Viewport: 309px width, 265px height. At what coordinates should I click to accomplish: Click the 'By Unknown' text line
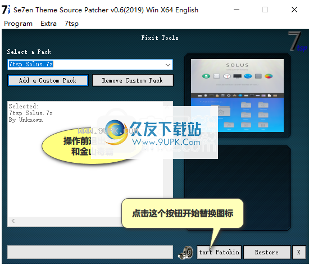point(26,120)
